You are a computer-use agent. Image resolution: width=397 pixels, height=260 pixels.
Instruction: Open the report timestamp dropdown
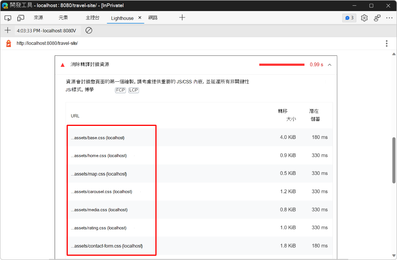47,30
